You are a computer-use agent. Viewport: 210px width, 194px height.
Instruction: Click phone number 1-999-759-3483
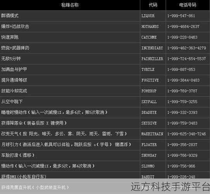click(182, 123)
